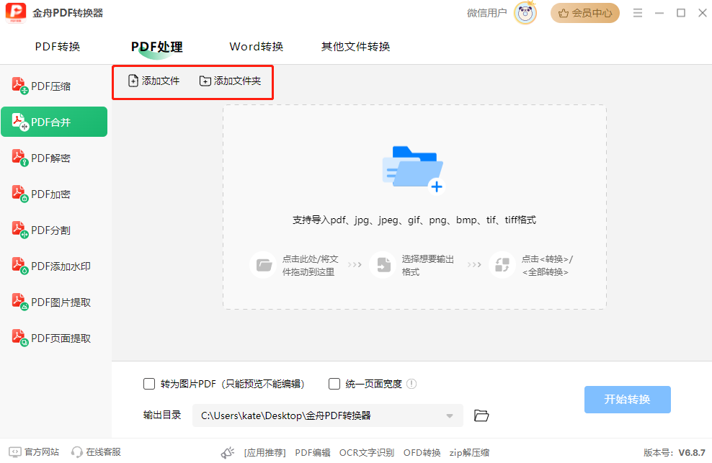
Task: Toggle 统一页面宽度 checkbox
Action: 334,384
